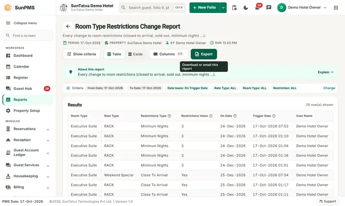
Task: Open the Dashboard menu item
Action: coord(28,56)
